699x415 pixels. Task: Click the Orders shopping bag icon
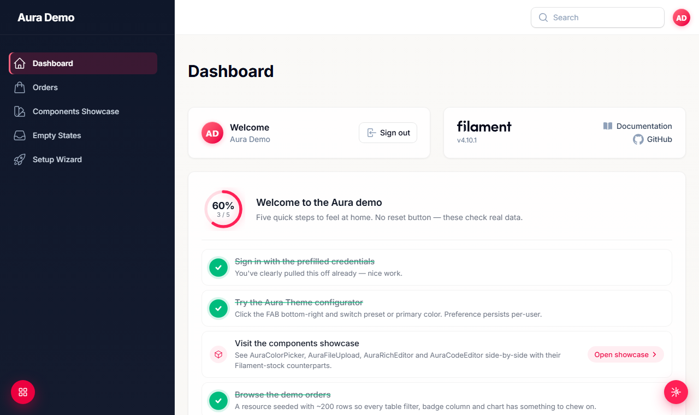(20, 87)
